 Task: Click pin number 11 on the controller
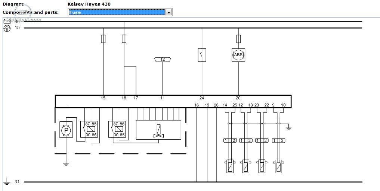(x=163, y=98)
